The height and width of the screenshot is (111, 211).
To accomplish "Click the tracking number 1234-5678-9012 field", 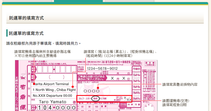I will click(102, 69).
